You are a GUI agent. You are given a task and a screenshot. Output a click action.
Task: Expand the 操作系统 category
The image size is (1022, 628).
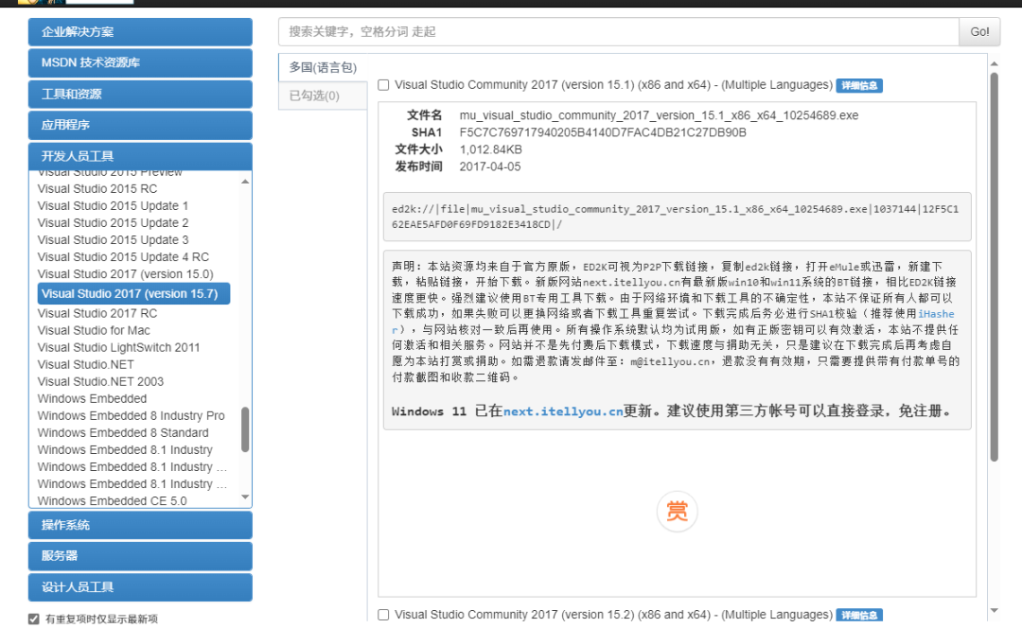point(139,525)
